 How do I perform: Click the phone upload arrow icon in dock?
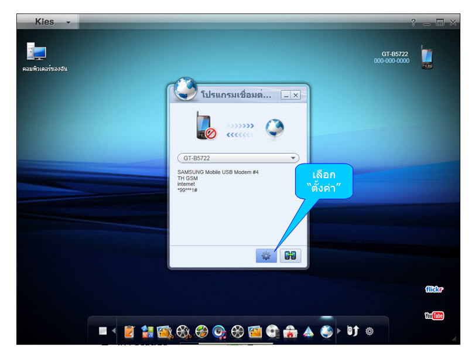[353, 331]
